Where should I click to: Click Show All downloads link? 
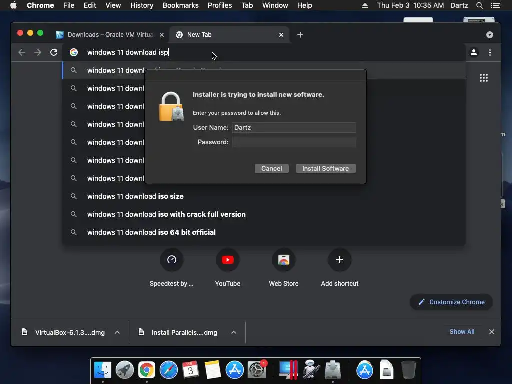(x=462, y=332)
